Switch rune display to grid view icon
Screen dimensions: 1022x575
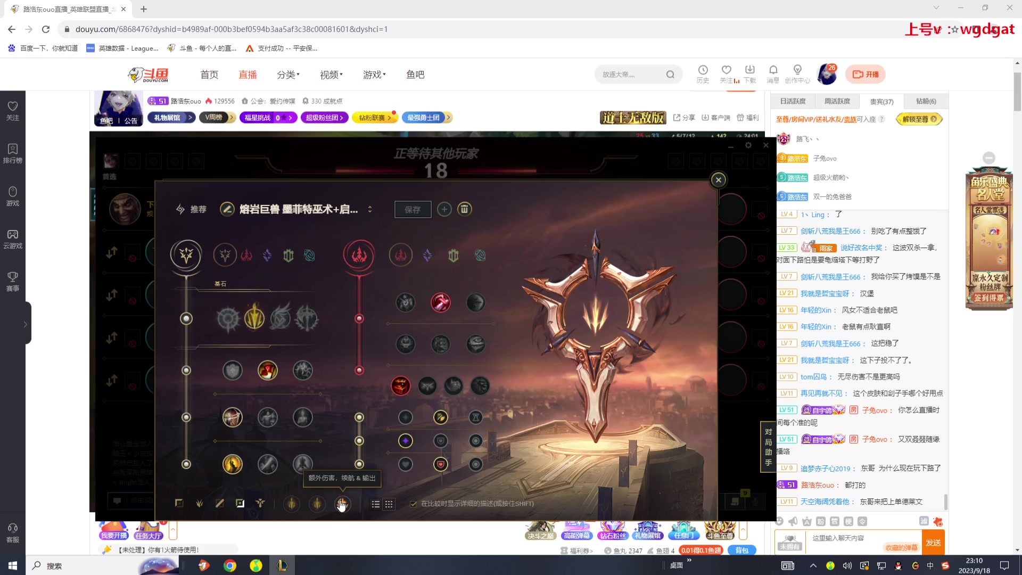tap(389, 504)
